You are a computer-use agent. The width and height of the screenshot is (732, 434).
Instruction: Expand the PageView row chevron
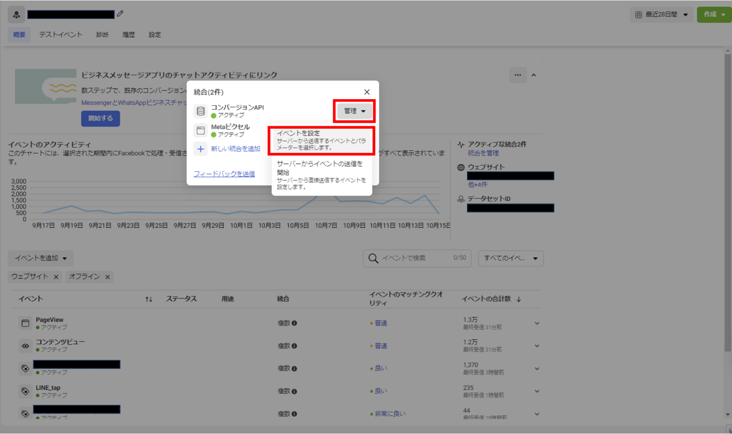(537, 323)
